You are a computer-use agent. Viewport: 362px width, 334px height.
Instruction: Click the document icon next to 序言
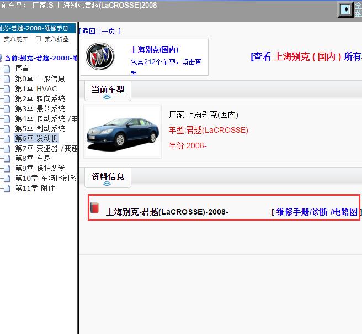click(7, 69)
